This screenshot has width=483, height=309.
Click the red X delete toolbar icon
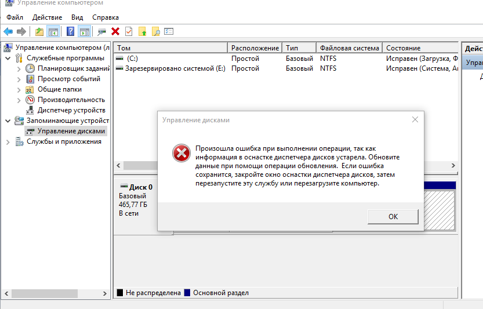(x=115, y=31)
